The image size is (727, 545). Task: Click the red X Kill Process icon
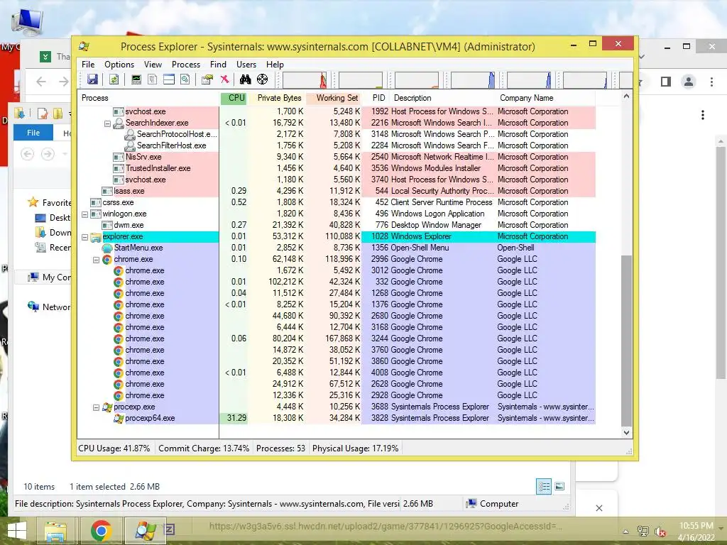pyautogui.click(x=224, y=79)
